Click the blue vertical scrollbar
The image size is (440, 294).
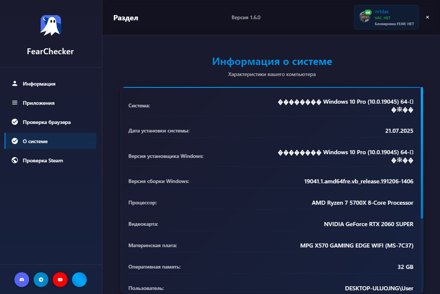click(x=422, y=153)
